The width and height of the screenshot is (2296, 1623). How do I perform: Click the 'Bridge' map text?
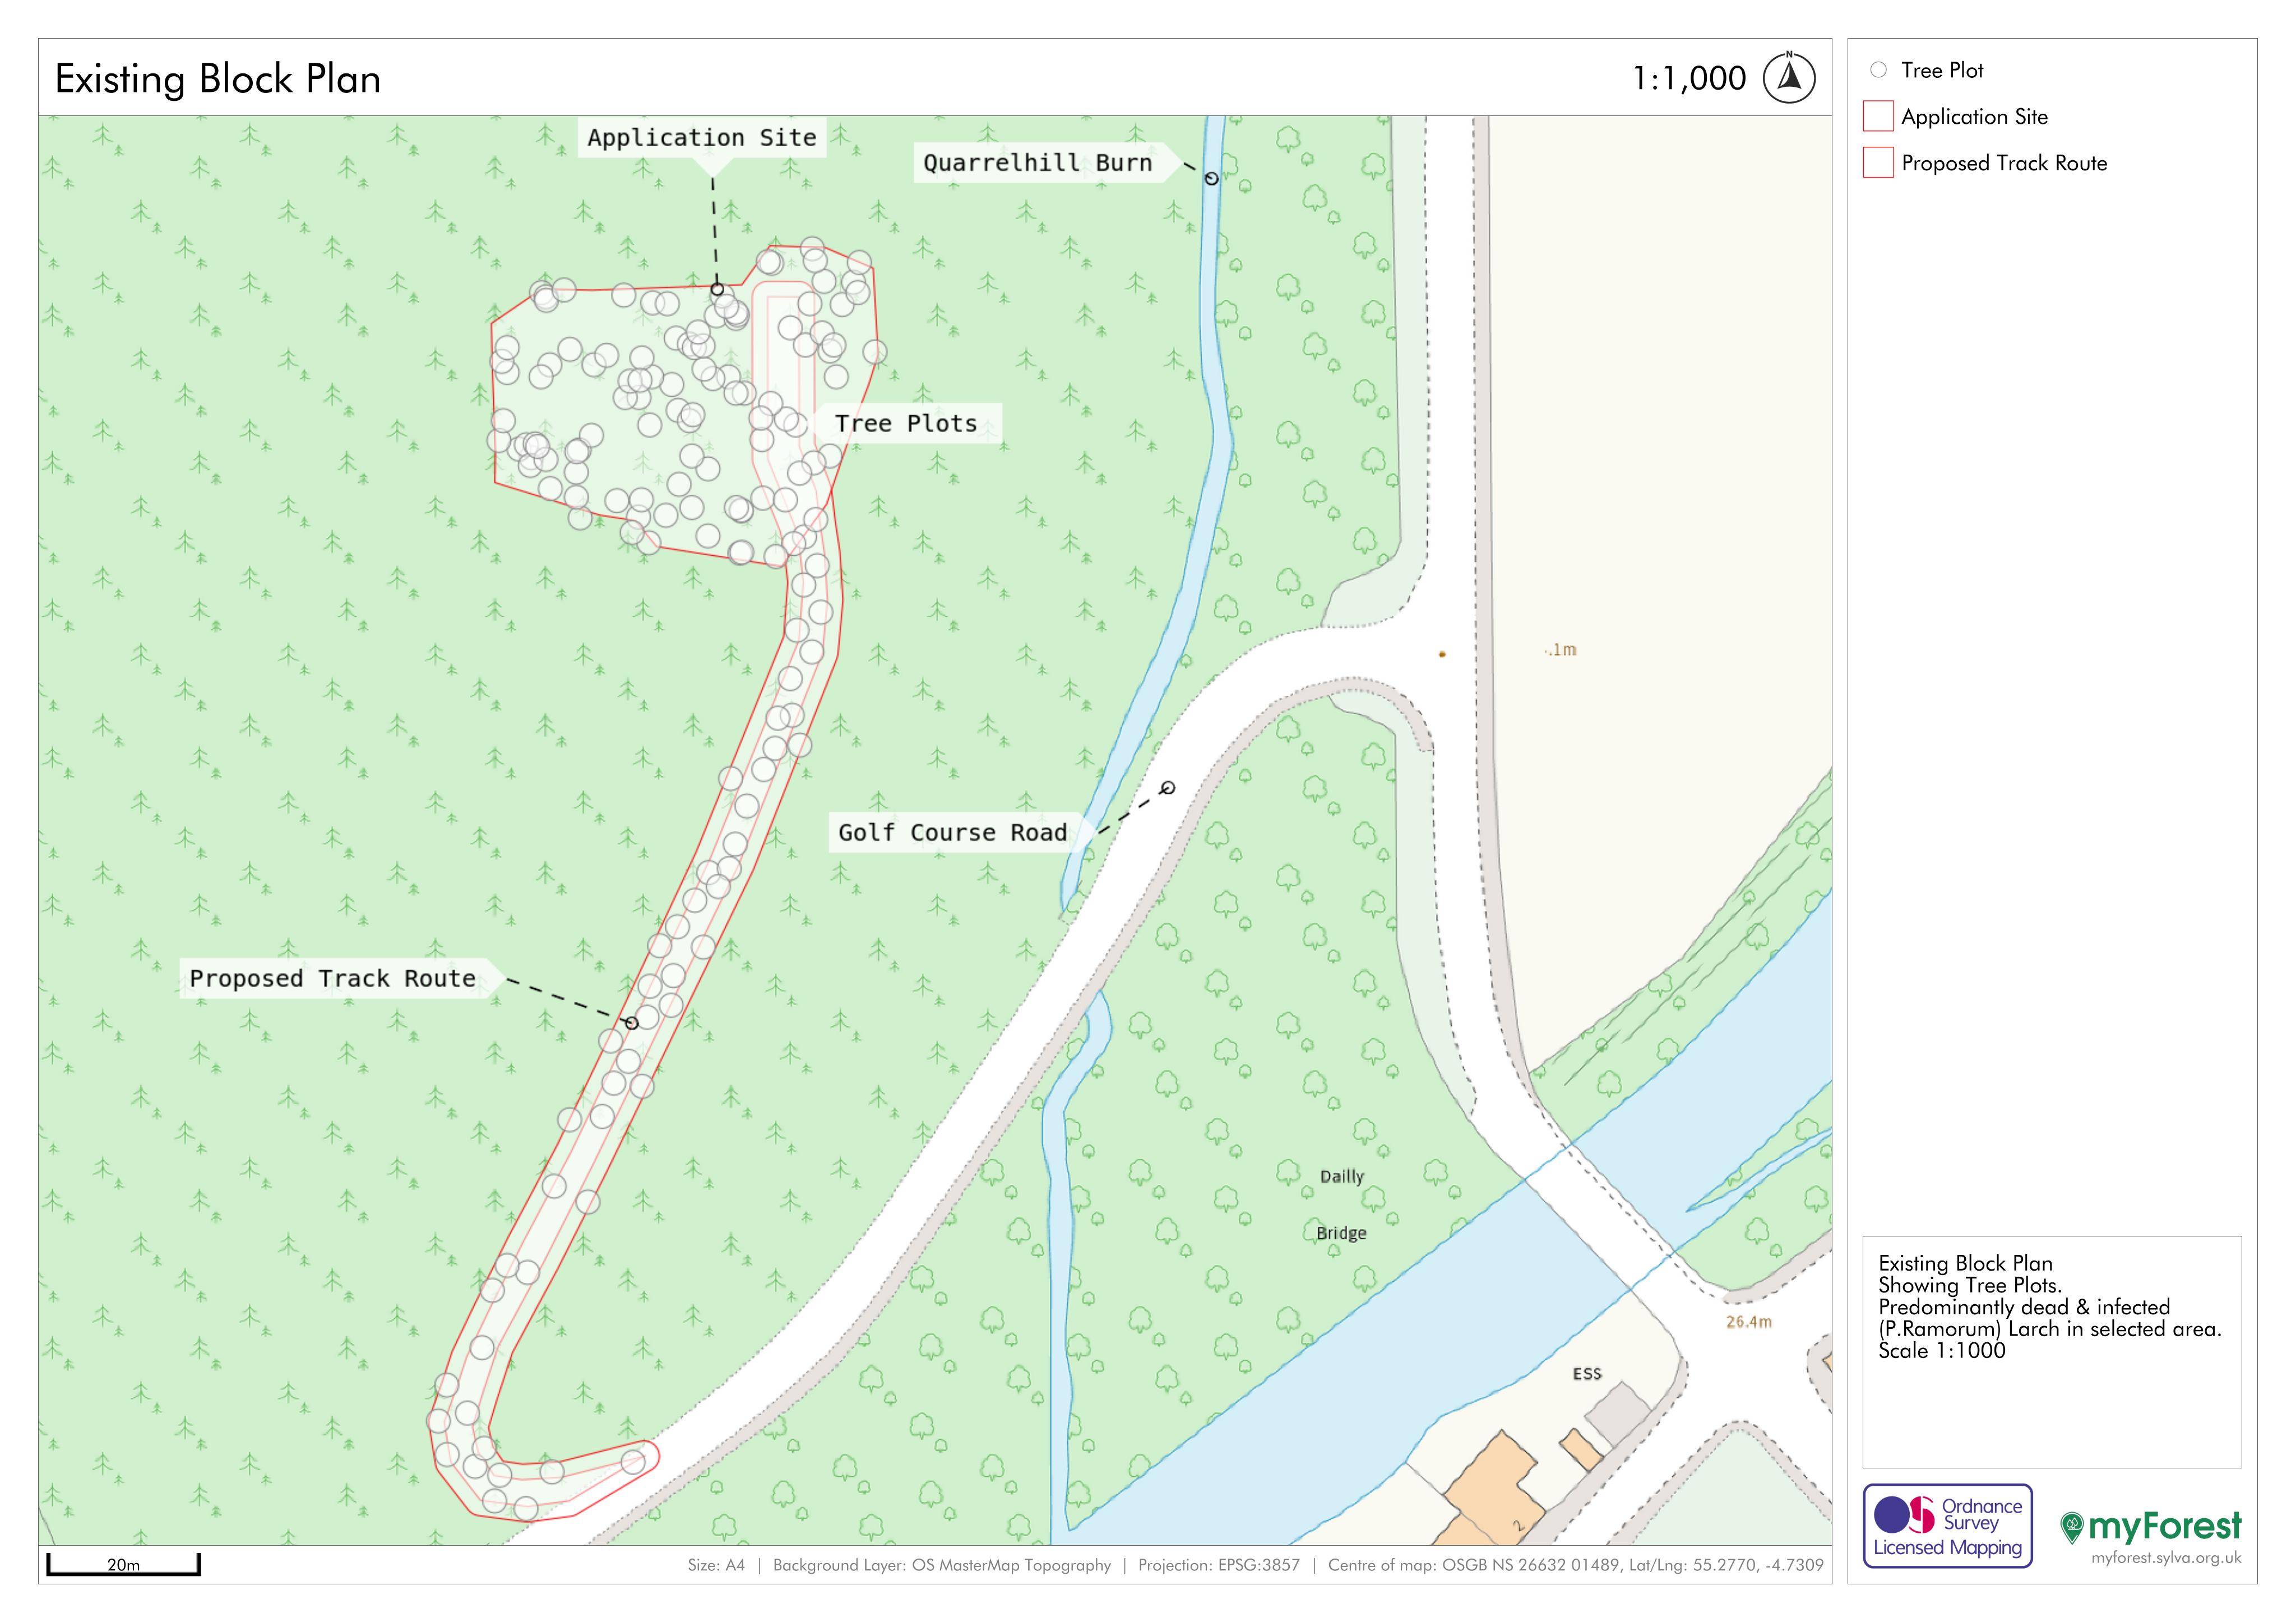pos(1341,1233)
